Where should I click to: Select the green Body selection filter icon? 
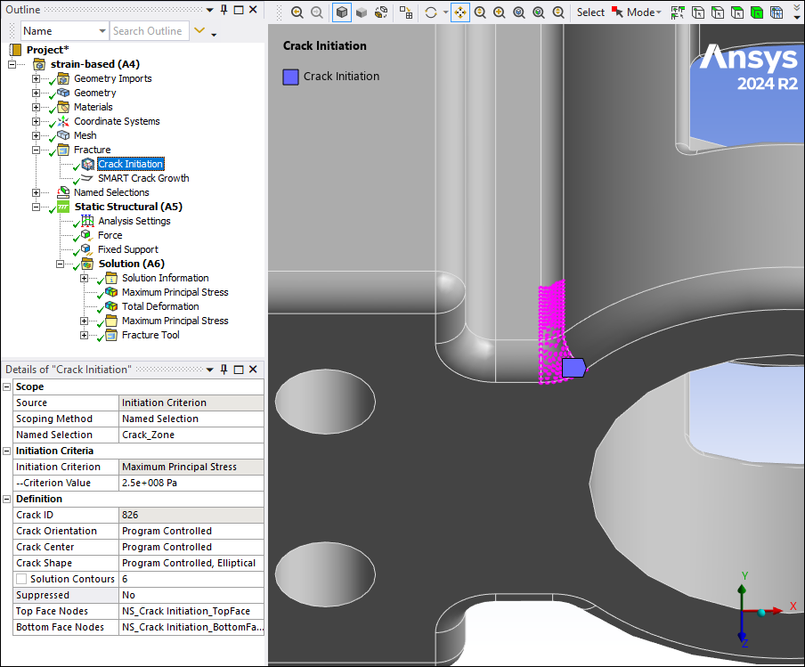756,12
